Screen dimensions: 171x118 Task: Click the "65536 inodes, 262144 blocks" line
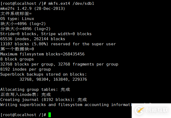click(32, 39)
